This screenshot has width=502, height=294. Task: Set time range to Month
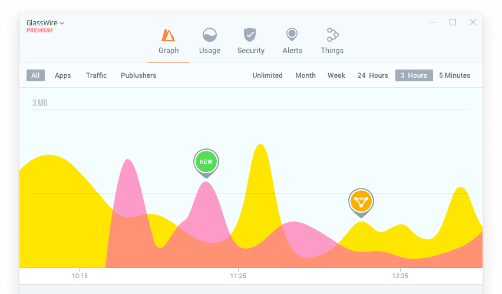click(x=305, y=75)
